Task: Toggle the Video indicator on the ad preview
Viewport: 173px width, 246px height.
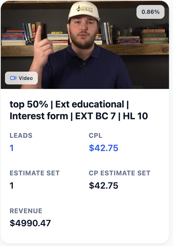Action: [21, 78]
